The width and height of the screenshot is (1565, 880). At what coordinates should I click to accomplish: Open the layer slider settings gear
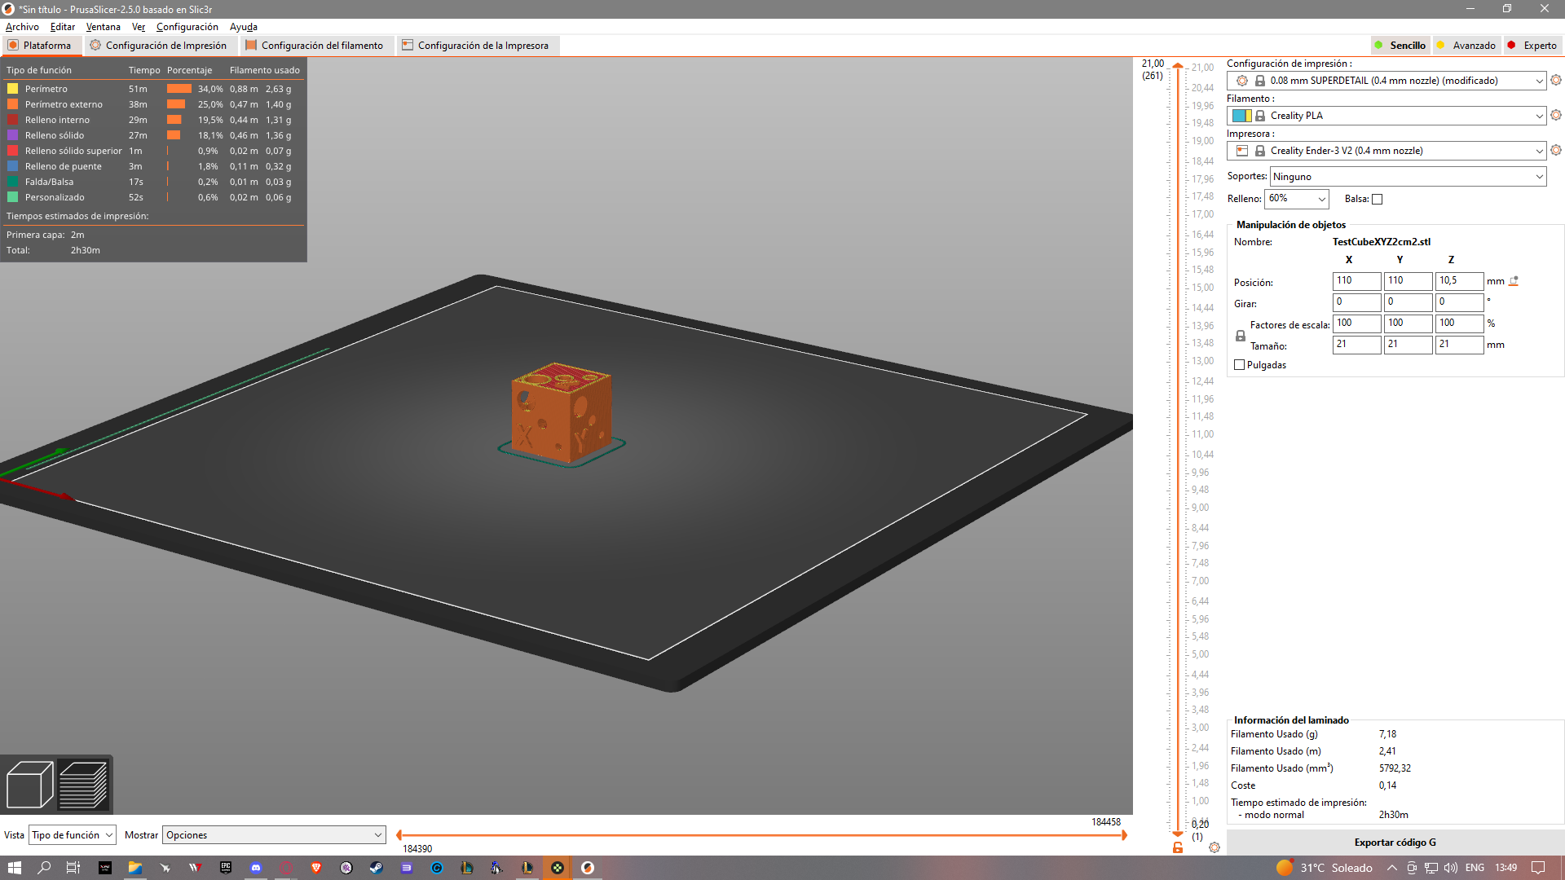(1215, 848)
